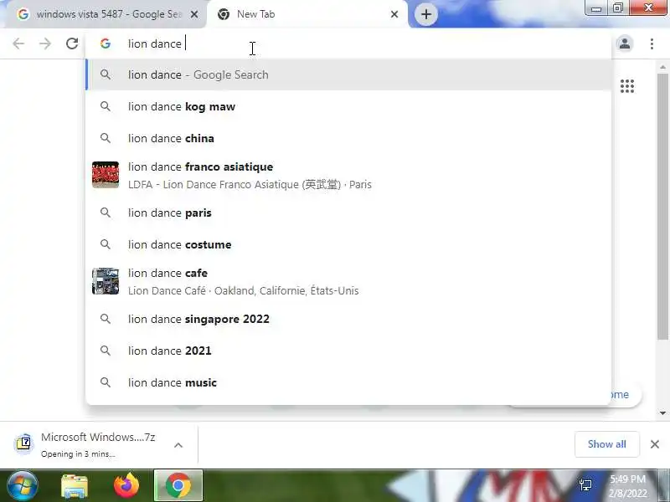
Task: Choose the 'lion dance kog maw' suggestion
Action: (348, 106)
